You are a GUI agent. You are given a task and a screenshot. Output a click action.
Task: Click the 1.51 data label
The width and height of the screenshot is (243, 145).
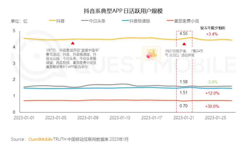pyautogui.click(x=184, y=93)
